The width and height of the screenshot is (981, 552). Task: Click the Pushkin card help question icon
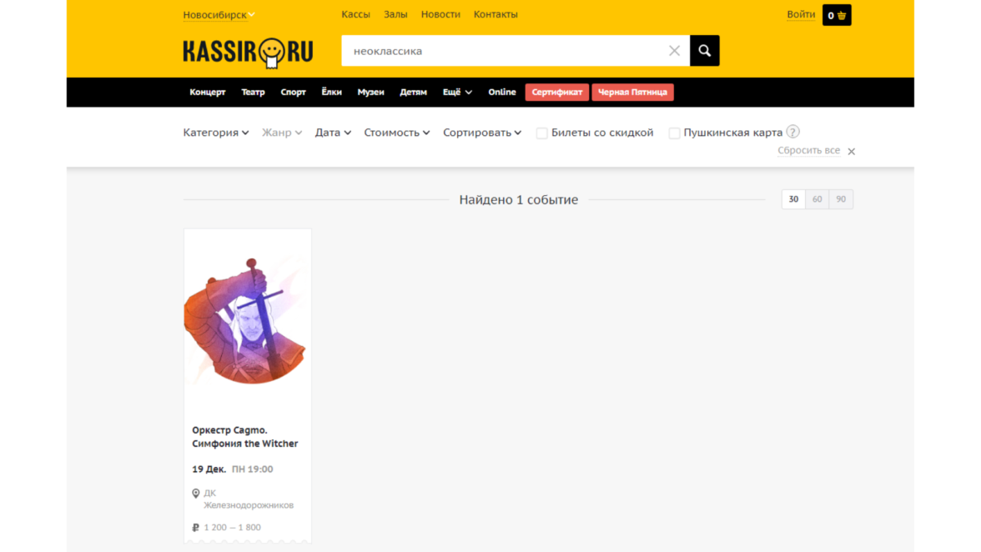793,132
